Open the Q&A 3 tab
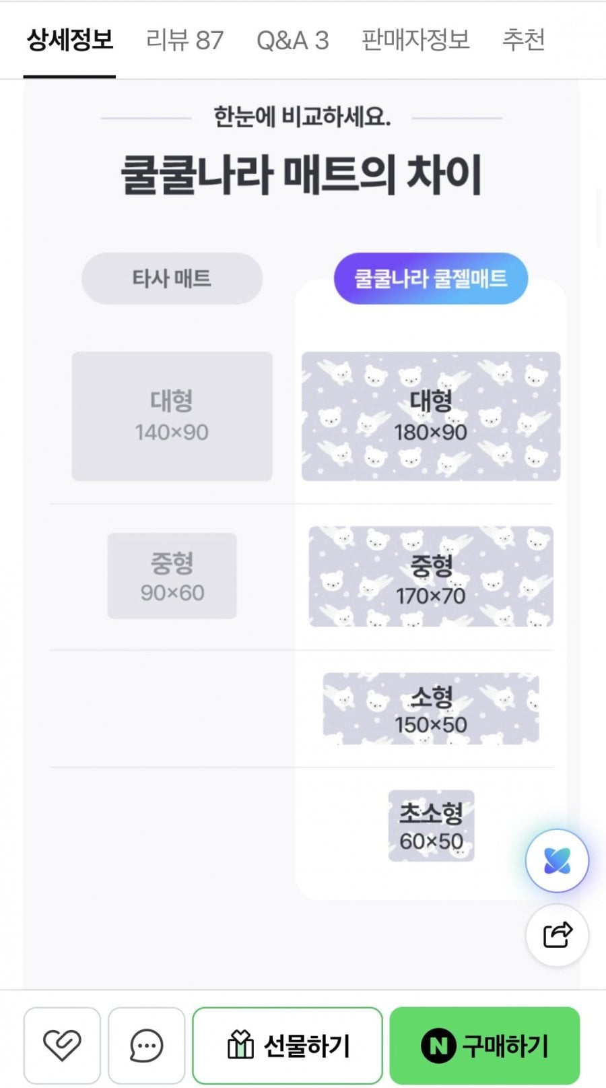 click(x=292, y=40)
